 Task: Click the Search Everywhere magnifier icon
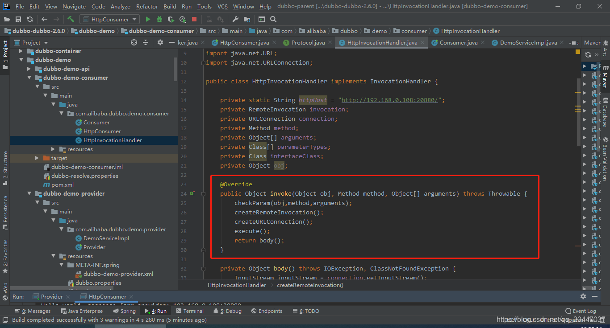point(273,19)
